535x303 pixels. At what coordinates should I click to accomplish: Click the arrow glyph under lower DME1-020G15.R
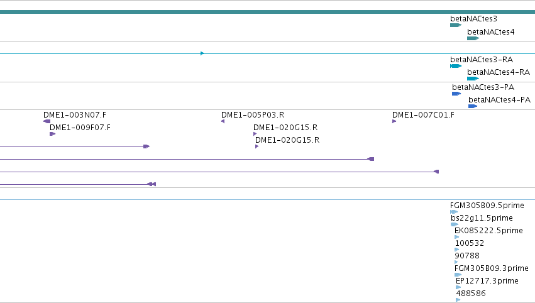pos(257,146)
